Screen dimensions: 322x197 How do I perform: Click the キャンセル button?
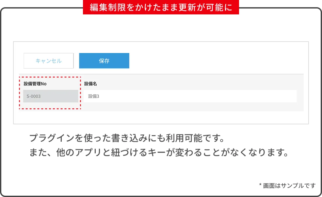coord(49,61)
